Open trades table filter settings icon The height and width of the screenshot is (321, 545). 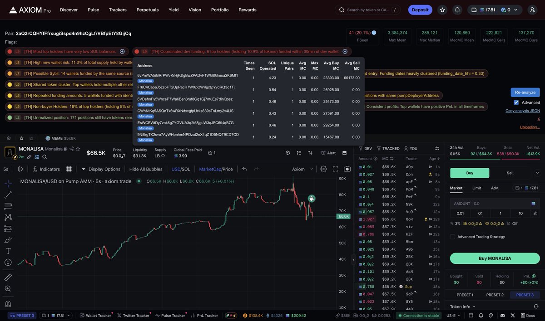pyautogui.click(x=437, y=148)
